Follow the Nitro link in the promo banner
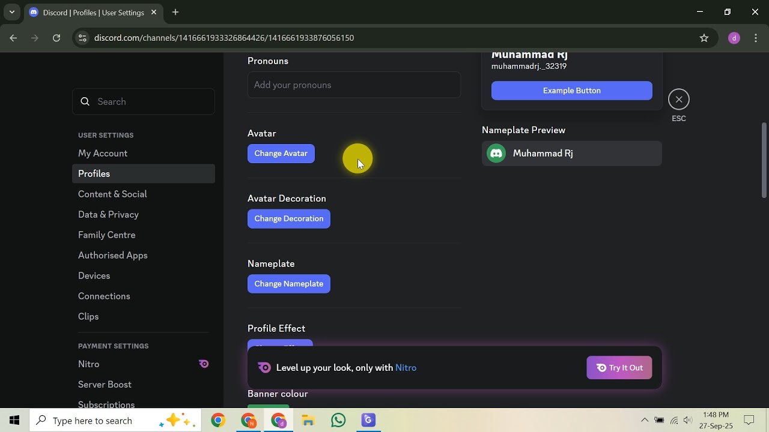The width and height of the screenshot is (769, 432). click(x=406, y=368)
